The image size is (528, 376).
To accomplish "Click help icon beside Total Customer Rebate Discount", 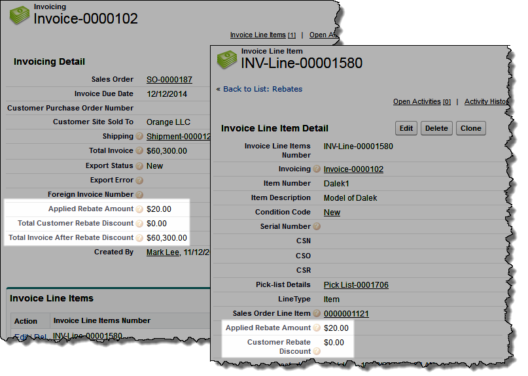I will (139, 224).
